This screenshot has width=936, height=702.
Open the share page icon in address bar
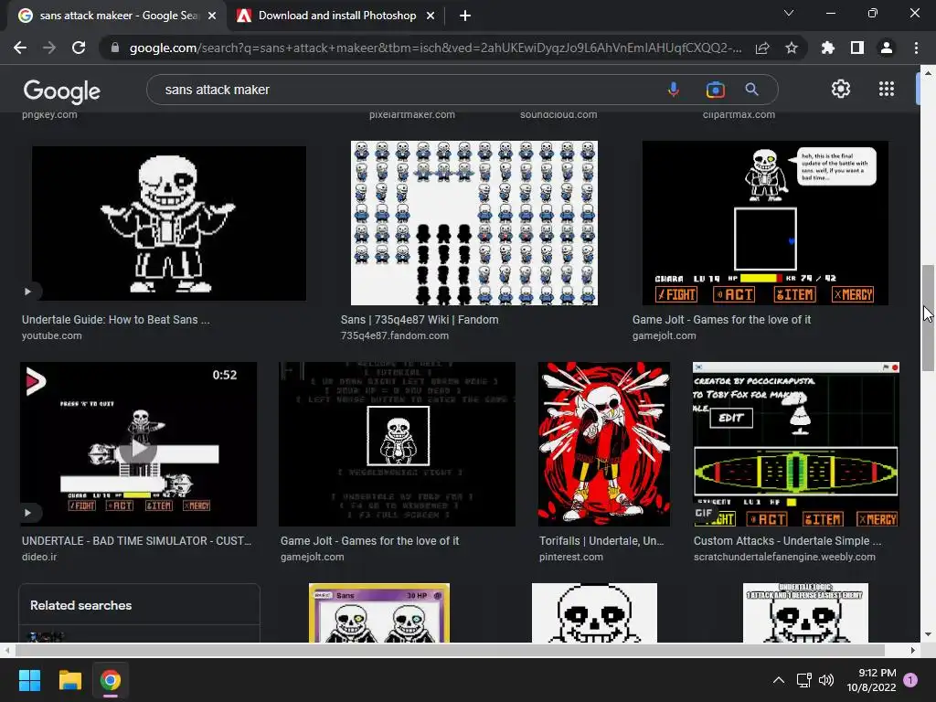762,48
